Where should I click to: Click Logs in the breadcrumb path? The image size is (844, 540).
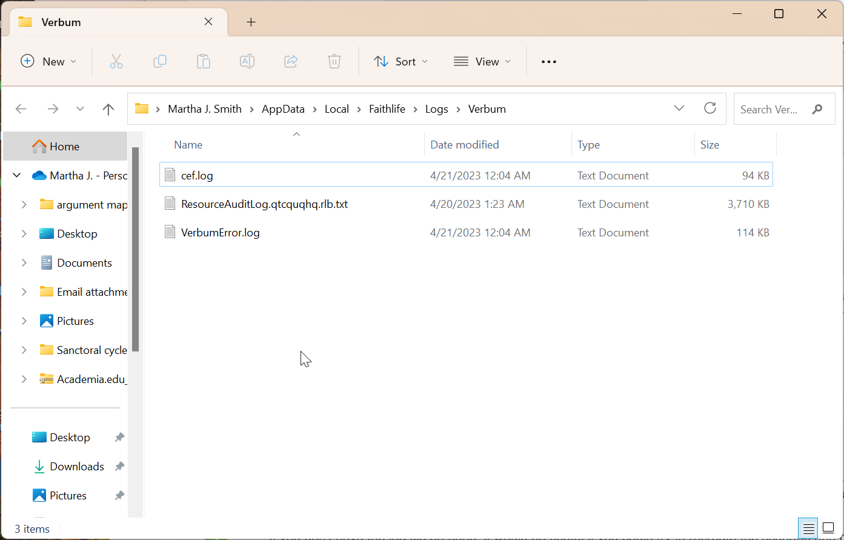click(437, 109)
